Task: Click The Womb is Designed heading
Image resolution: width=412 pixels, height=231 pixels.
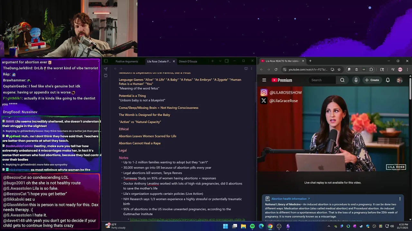Action: [x=144, y=115]
